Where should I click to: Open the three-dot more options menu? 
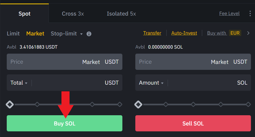250,13
